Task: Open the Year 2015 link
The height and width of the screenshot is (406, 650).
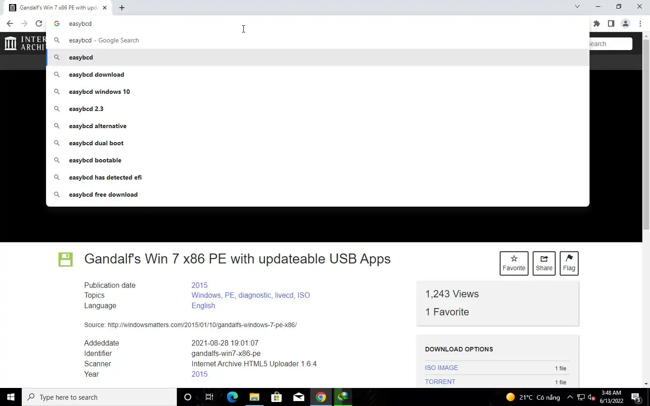Action: click(x=200, y=374)
